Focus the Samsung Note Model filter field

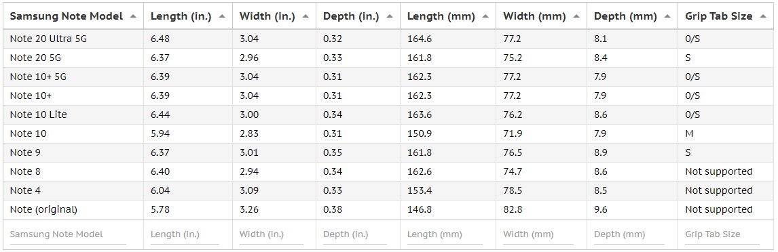tap(68, 234)
